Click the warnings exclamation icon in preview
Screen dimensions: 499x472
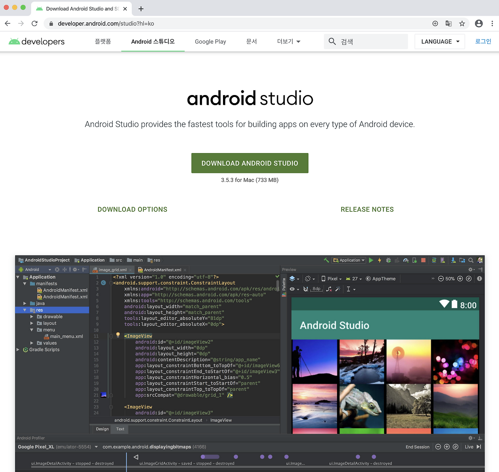(x=480, y=278)
